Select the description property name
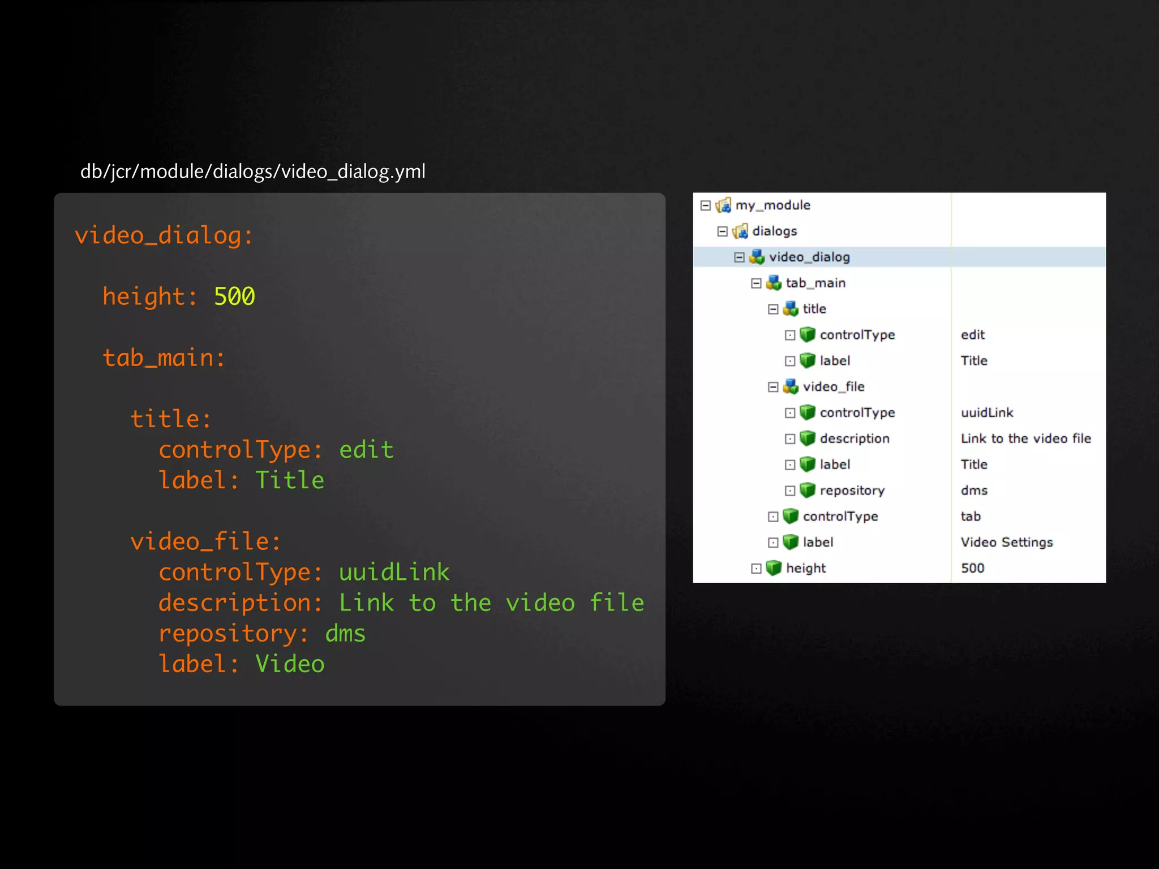Image resolution: width=1159 pixels, height=869 pixels. tap(855, 439)
